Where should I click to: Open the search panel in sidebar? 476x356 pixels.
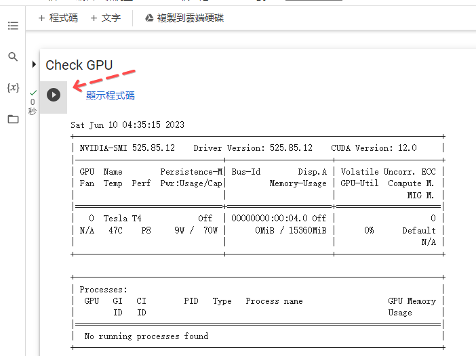(13, 57)
